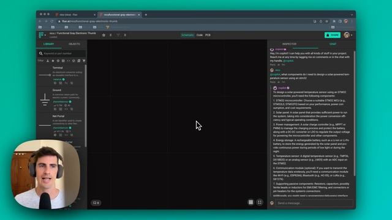Filter library by code icon
This screenshot has width=392, height=220.
[x=68, y=61]
